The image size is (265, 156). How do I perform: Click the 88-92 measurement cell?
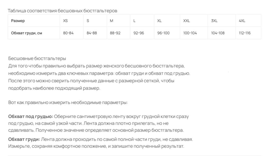click(118, 33)
